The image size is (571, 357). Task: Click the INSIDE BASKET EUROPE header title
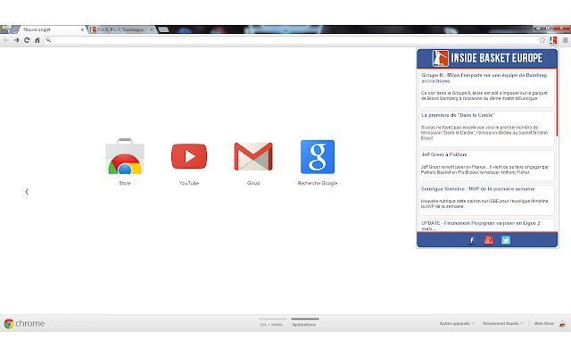click(497, 58)
